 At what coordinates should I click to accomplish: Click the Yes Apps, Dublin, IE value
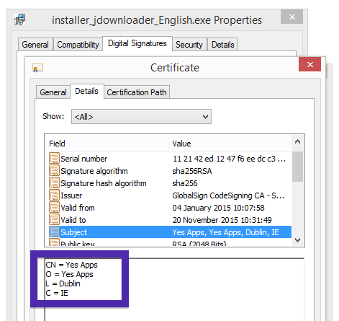click(225, 232)
